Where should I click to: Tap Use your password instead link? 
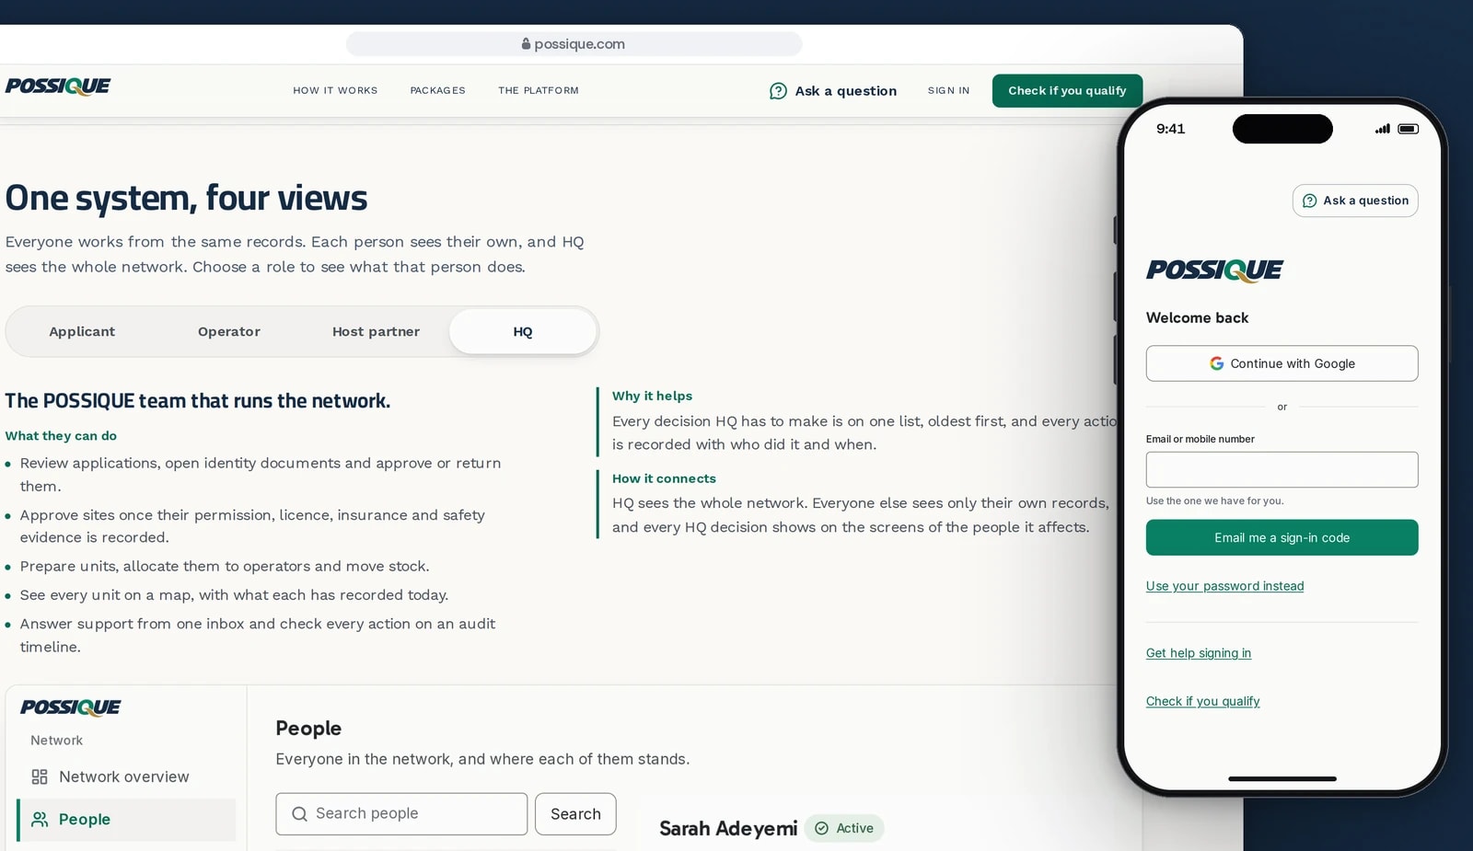coord(1224,586)
